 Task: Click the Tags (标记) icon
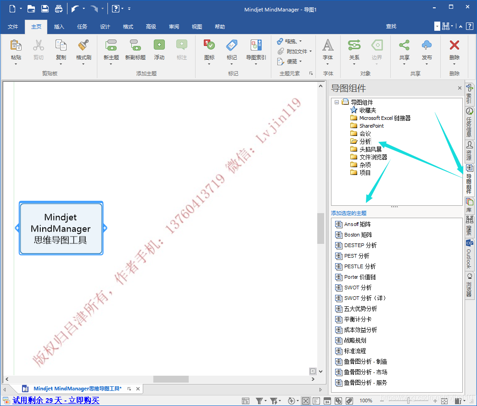(232, 45)
